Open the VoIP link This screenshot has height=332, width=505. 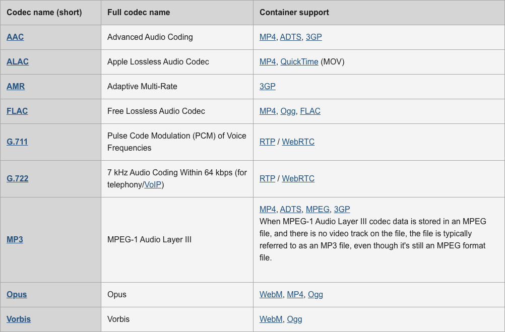(x=153, y=184)
